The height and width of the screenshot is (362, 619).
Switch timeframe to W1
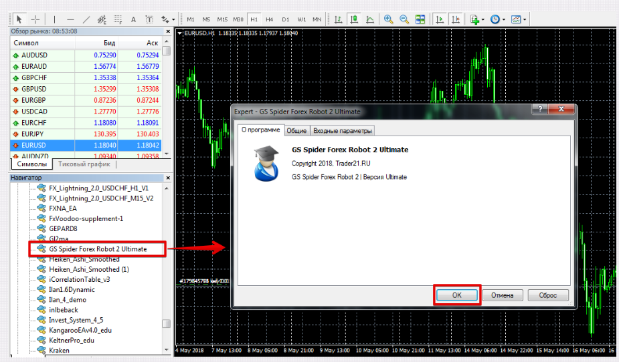[x=302, y=19]
